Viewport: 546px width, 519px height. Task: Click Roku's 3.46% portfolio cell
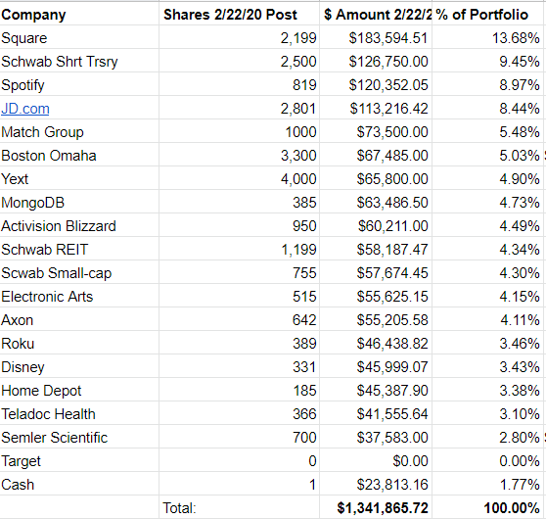487,344
